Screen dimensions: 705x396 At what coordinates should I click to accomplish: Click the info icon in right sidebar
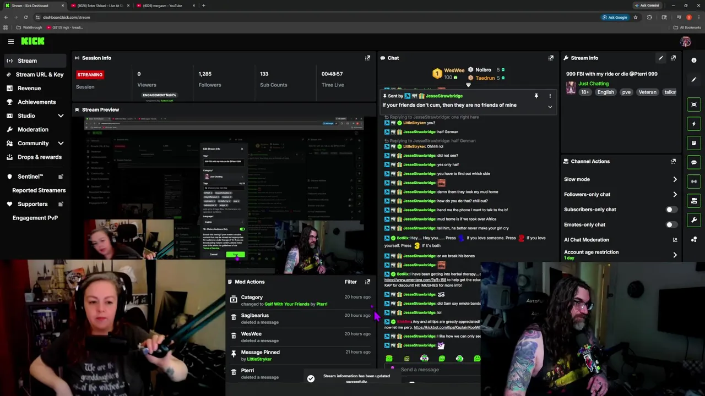694,61
